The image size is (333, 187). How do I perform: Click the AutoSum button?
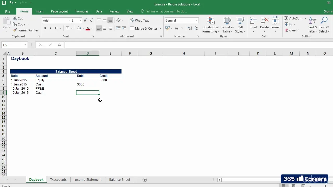tap(293, 18)
